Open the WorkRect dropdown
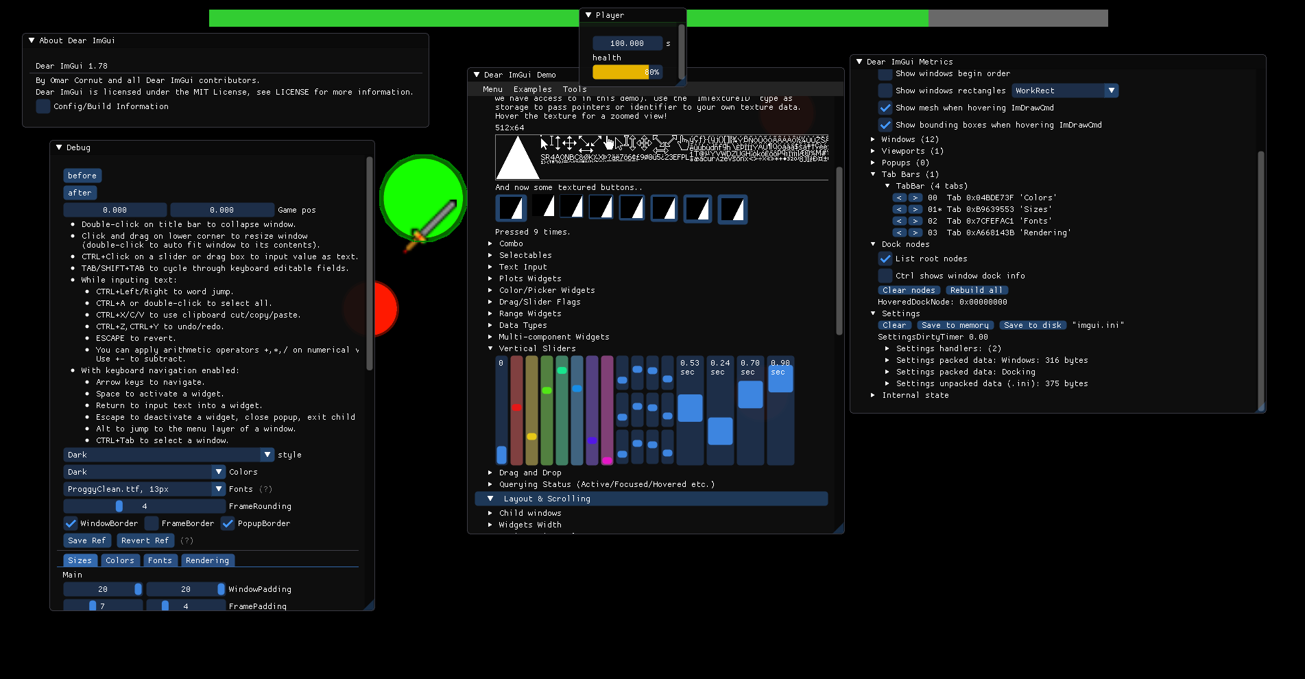The width and height of the screenshot is (1305, 679). coord(1065,91)
